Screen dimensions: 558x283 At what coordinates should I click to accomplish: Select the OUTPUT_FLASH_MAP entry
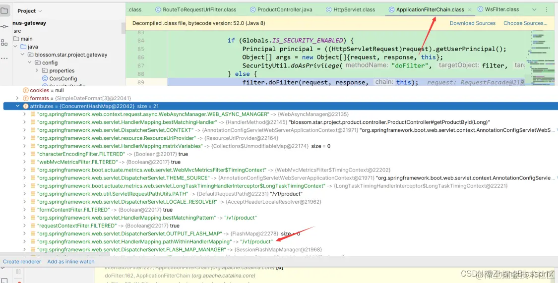(x=168, y=233)
